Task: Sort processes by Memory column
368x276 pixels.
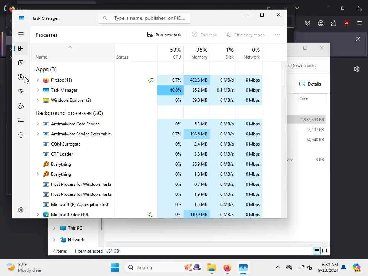Action: [x=197, y=53]
